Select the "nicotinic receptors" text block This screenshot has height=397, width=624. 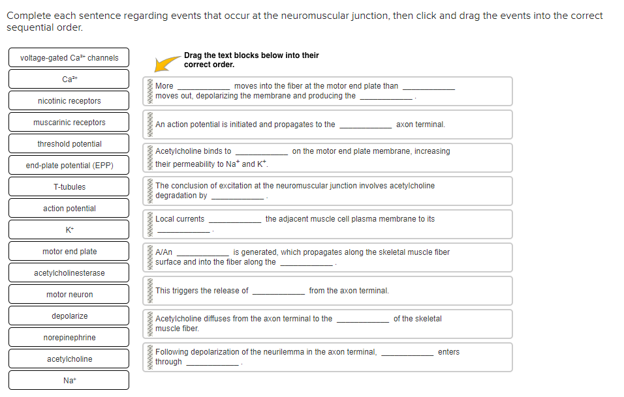(68, 100)
